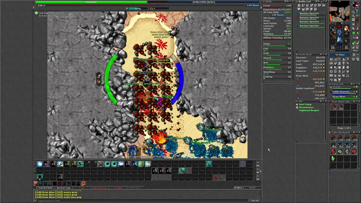361x203 pixels.
Task: Zoom in the minimap with magnifier plus
Action: click(x=353, y=16)
